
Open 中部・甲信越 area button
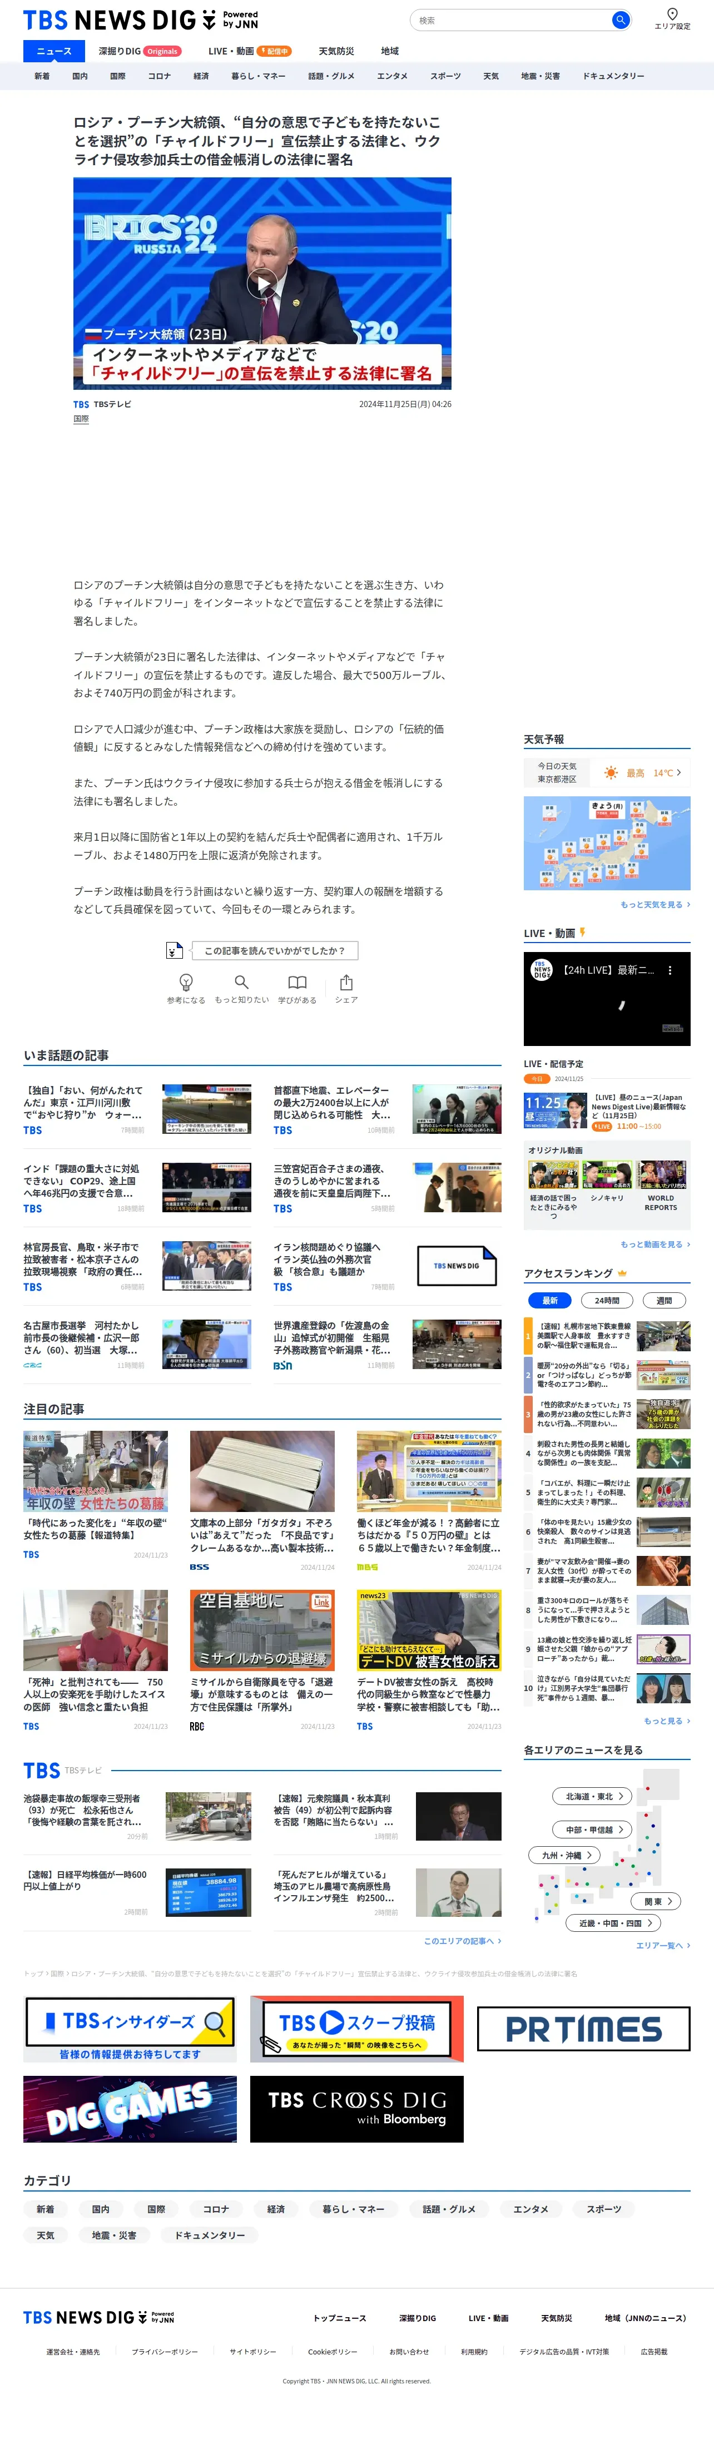coord(593,1829)
